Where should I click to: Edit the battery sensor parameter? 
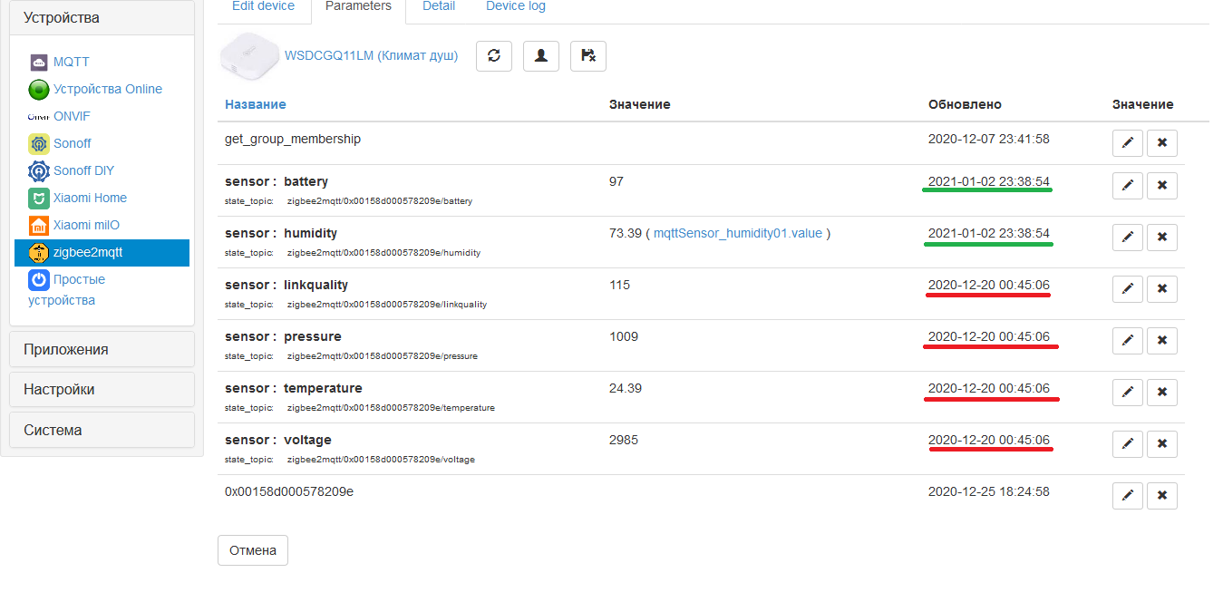(1127, 185)
